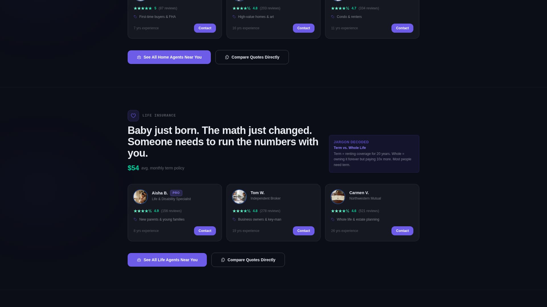The image size is (547, 307).
Task: Click the PRO badge next to Aisha B.
Action: [x=176, y=193]
